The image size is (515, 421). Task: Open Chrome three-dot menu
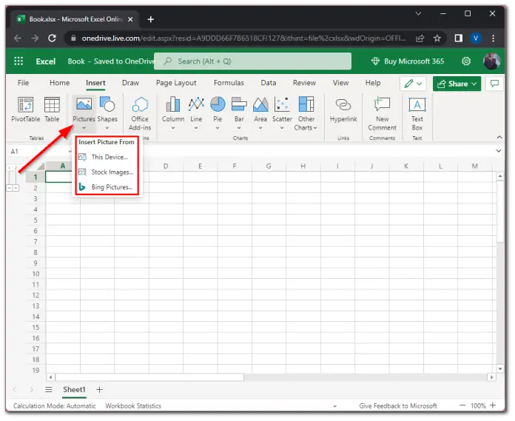(493, 38)
